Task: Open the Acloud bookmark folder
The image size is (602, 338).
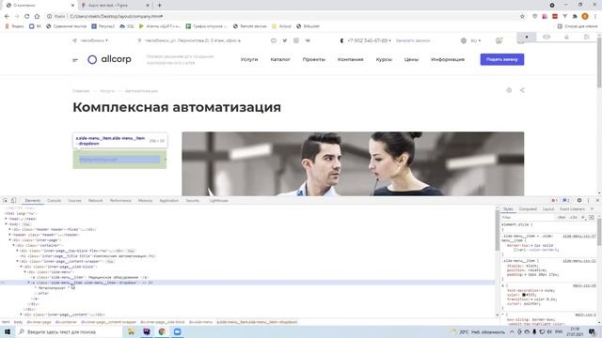Action: 281,26
